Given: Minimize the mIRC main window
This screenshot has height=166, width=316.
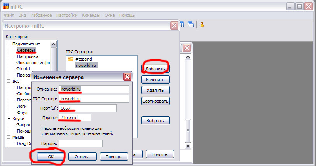Looking at the screenshot, I should 290,7.
